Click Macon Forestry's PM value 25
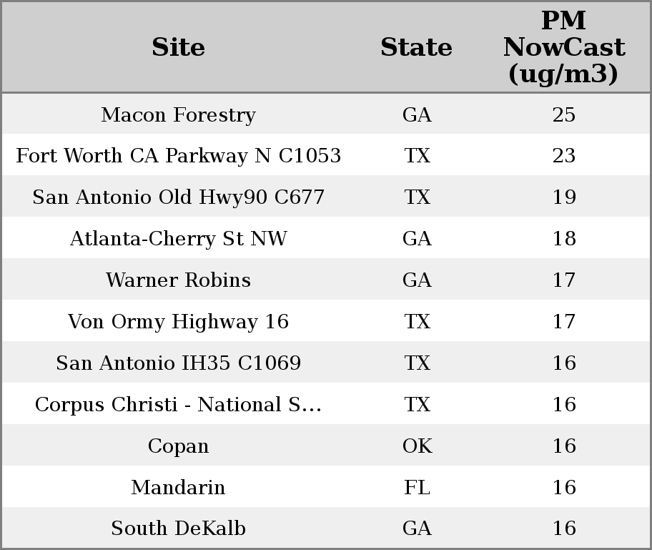 pyautogui.click(x=563, y=114)
